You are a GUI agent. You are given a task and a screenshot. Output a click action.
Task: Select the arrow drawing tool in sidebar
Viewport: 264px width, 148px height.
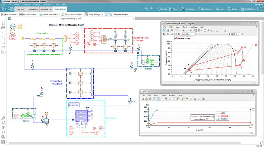click(3, 37)
